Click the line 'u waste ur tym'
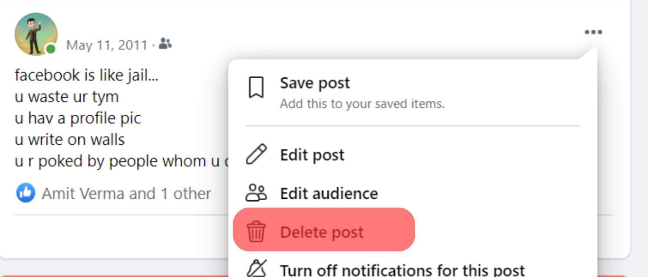This screenshot has height=277, width=648. (x=66, y=97)
